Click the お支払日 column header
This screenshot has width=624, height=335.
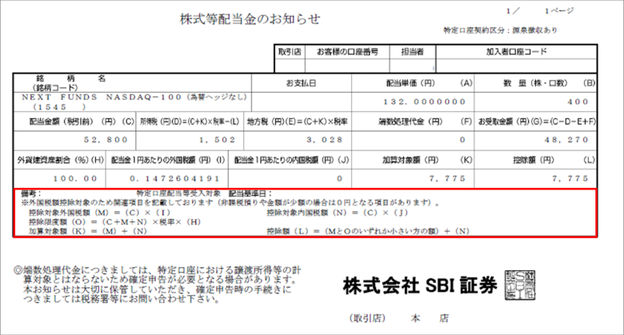[x=302, y=83]
